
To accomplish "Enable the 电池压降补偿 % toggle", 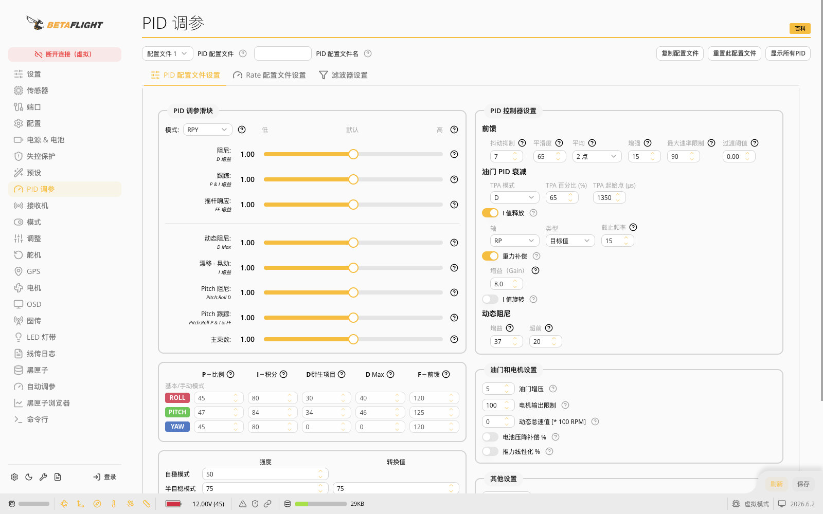I will (x=490, y=437).
